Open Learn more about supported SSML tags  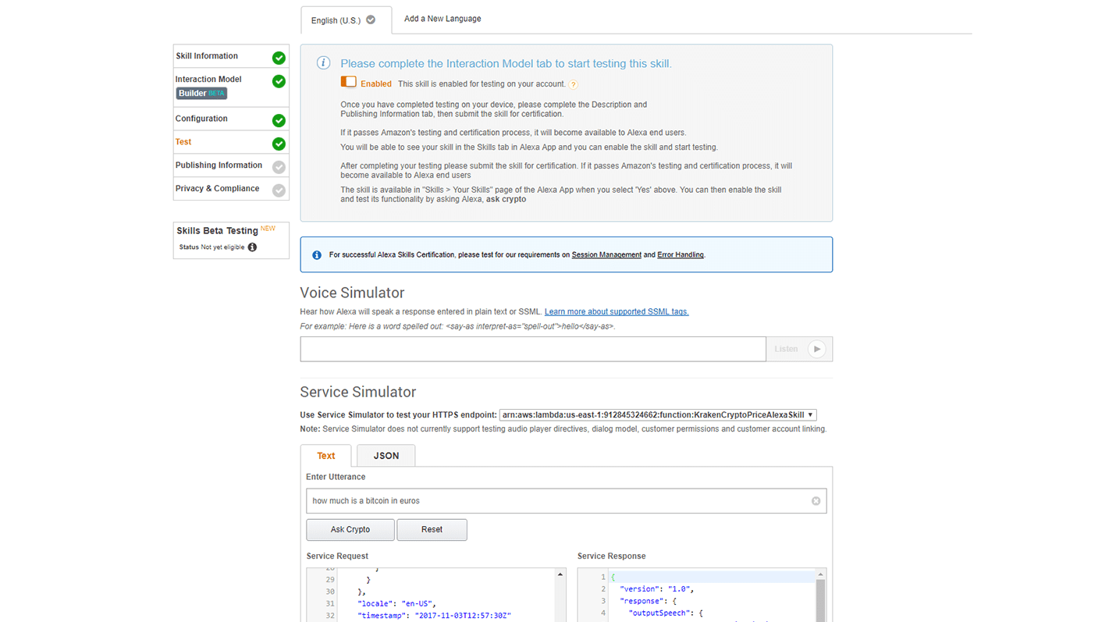click(x=617, y=311)
